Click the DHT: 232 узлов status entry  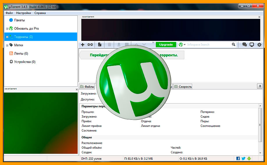[91, 159]
